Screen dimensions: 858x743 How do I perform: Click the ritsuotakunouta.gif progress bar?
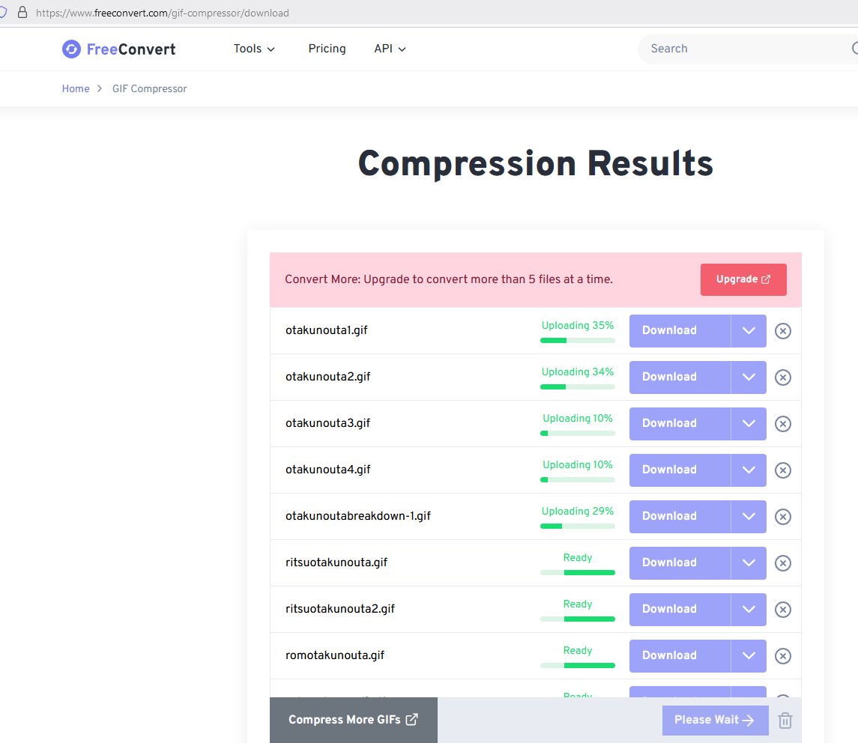577,573
